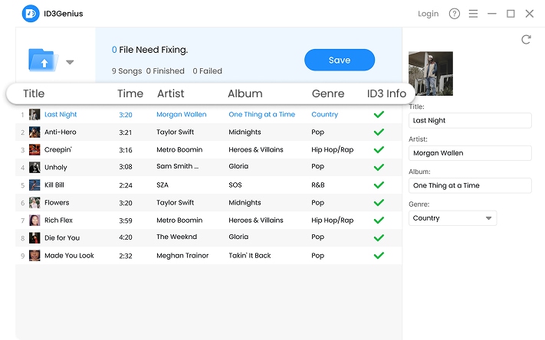Click the time value 3:59
Viewport: 545px width, 340px height.
tap(126, 221)
